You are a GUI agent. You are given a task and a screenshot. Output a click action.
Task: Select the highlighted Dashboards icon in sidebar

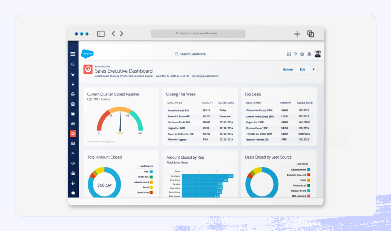pos(73,133)
